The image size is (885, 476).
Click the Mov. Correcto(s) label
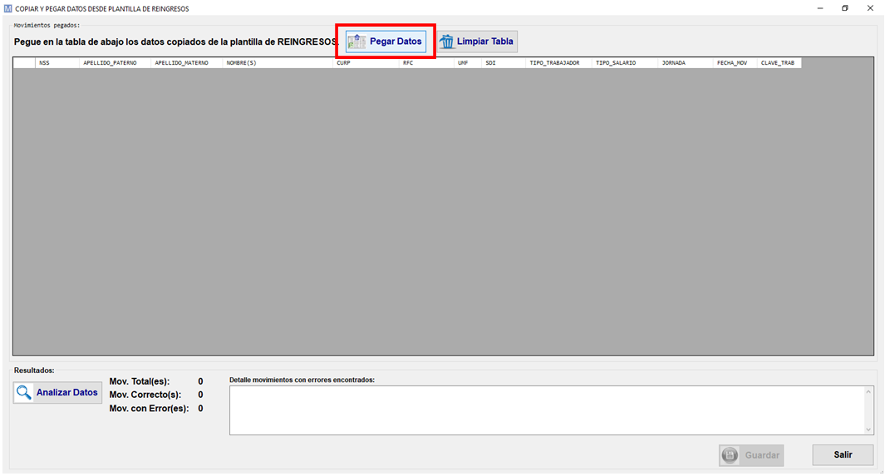pyautogui.click(x=145, y=395)
